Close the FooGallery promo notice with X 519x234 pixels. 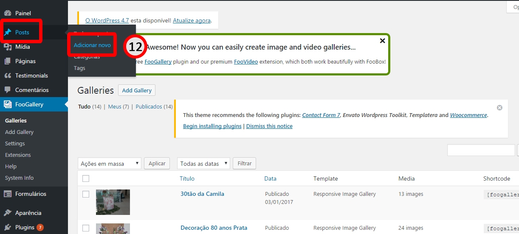[x=382, y=41]
